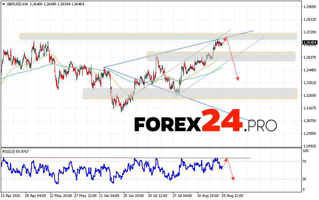
Task: Click the 28 Apr 04:00 time label
Action: tap(35, 195)
